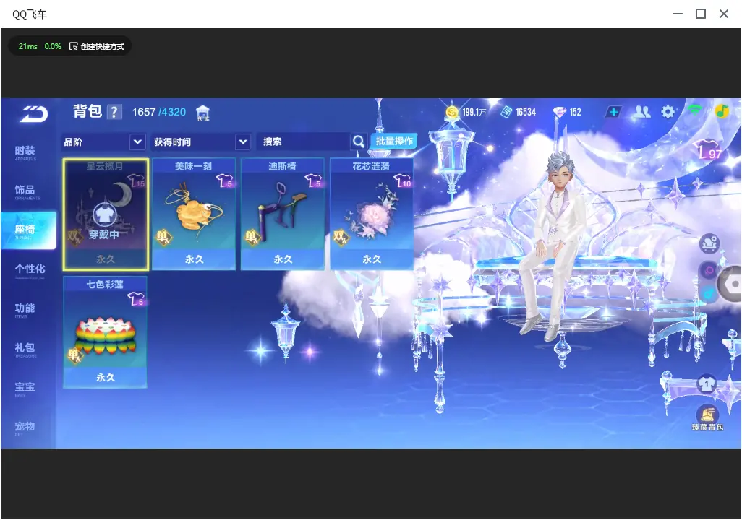Switch to the 饰品 tab
Screen dimensions: 742x520
click(26, 191)
